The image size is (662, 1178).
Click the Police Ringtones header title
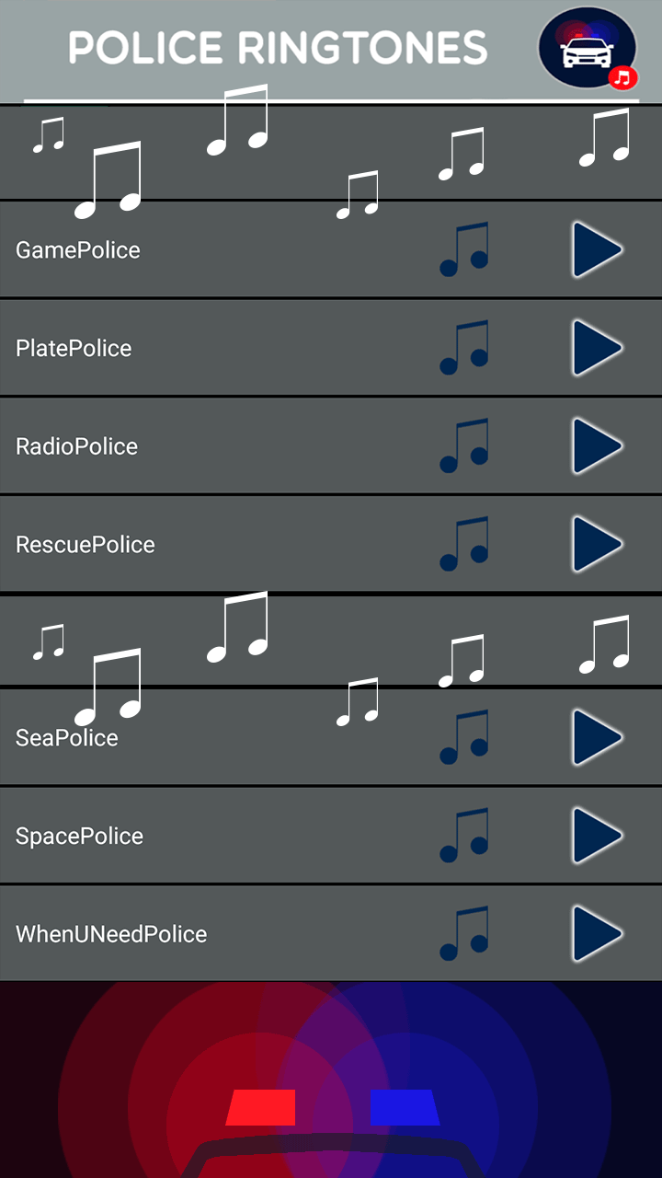click(278, 48)
